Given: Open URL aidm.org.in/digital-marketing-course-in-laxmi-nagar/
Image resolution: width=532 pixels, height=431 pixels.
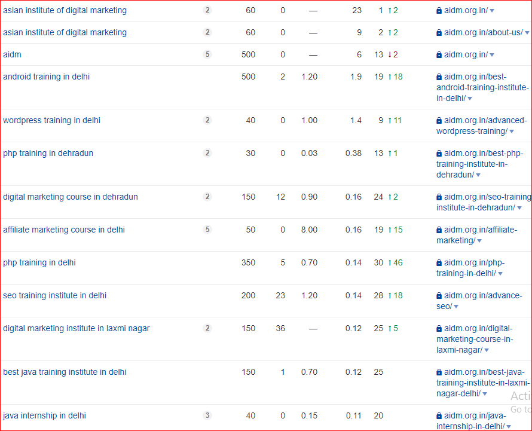Looking at the screenshot, I should click(x=475, y=340).
